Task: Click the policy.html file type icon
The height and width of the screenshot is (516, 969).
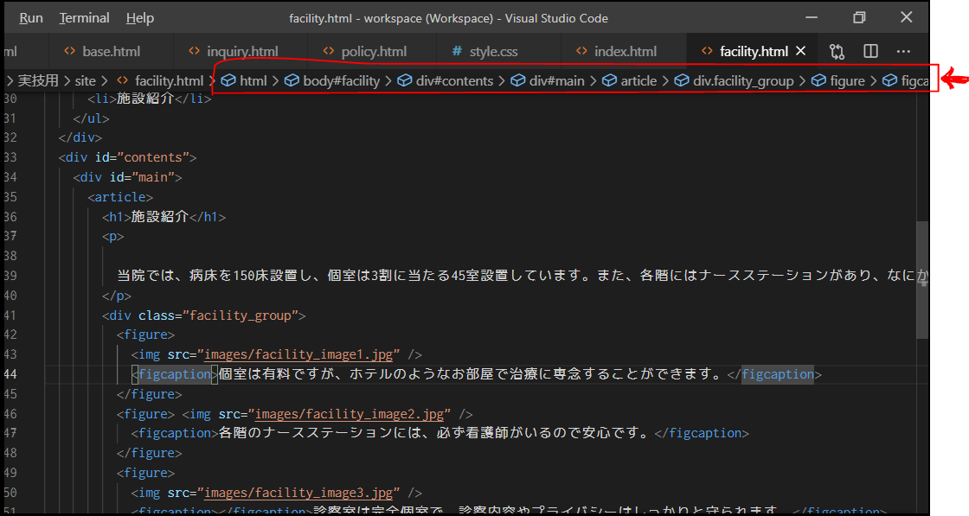Action: 329,51
